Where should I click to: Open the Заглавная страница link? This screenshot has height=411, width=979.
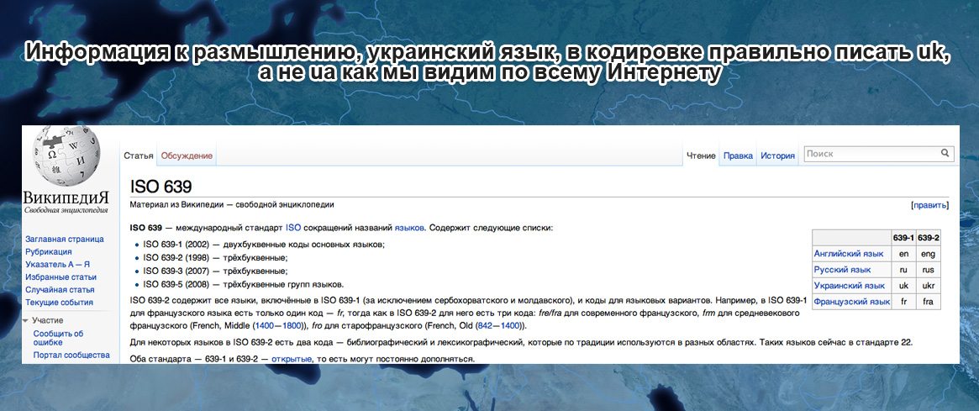coord(65,240)
